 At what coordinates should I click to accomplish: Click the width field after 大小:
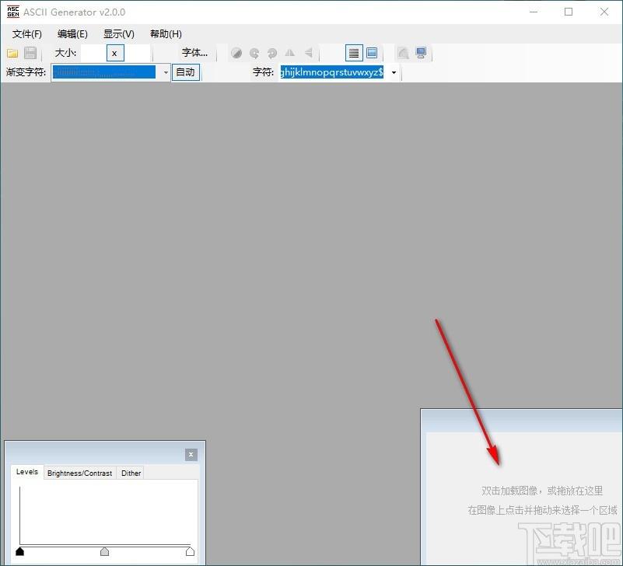93,53
